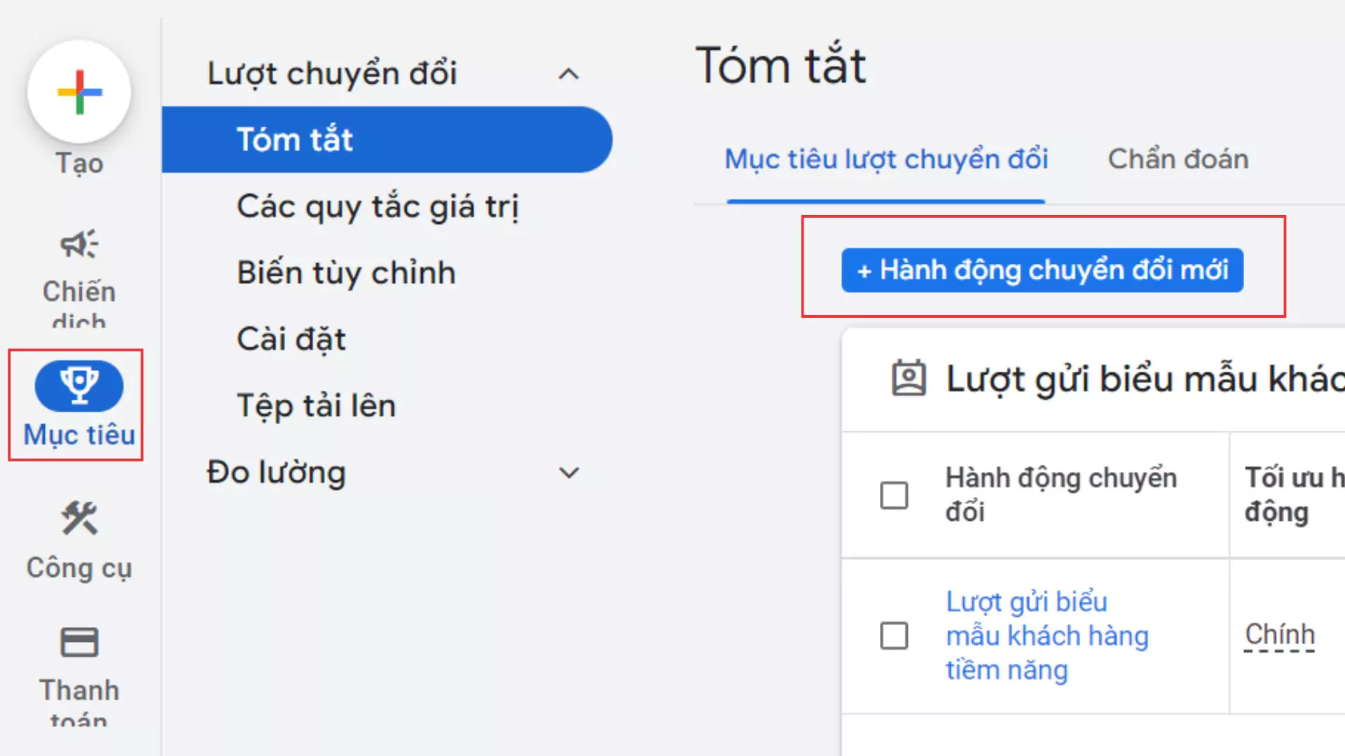Click Hành động chuyển đổi mới button
The width and height of the screenshot is (1345, 756).
coord(1042,270)
